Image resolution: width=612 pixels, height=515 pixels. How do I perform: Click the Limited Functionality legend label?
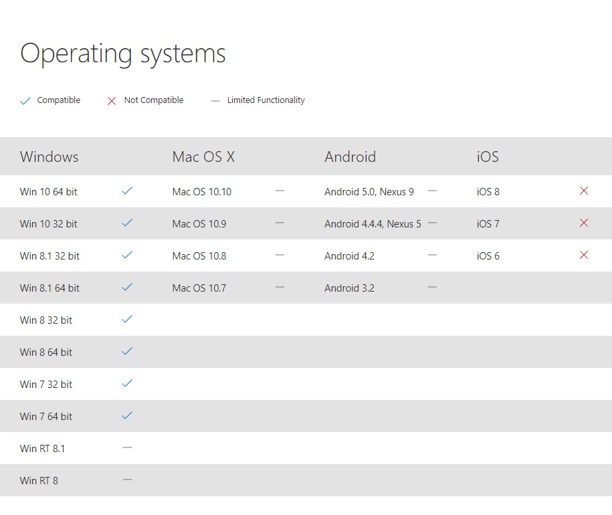point(266,100)
